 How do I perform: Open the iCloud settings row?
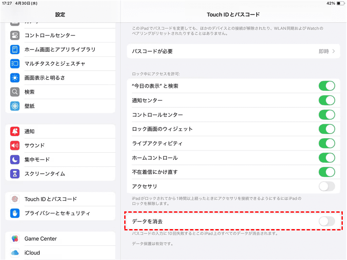(x=60, y=252)
